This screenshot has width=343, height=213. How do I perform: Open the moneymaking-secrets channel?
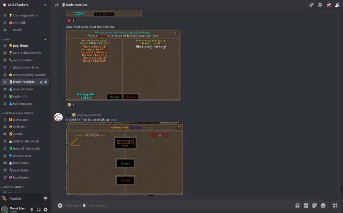[x=25, y=75]
